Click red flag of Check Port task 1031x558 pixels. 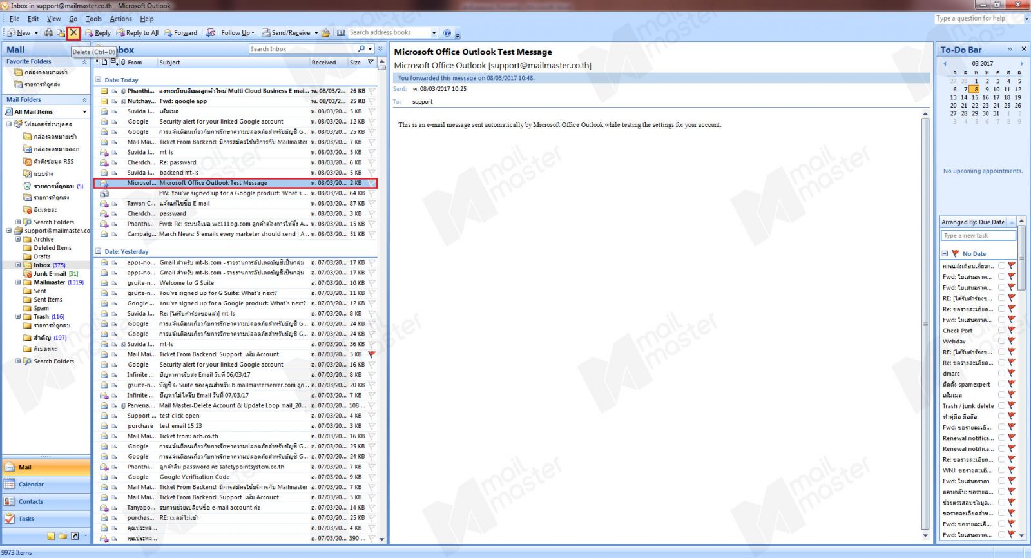pos(1012,331)
